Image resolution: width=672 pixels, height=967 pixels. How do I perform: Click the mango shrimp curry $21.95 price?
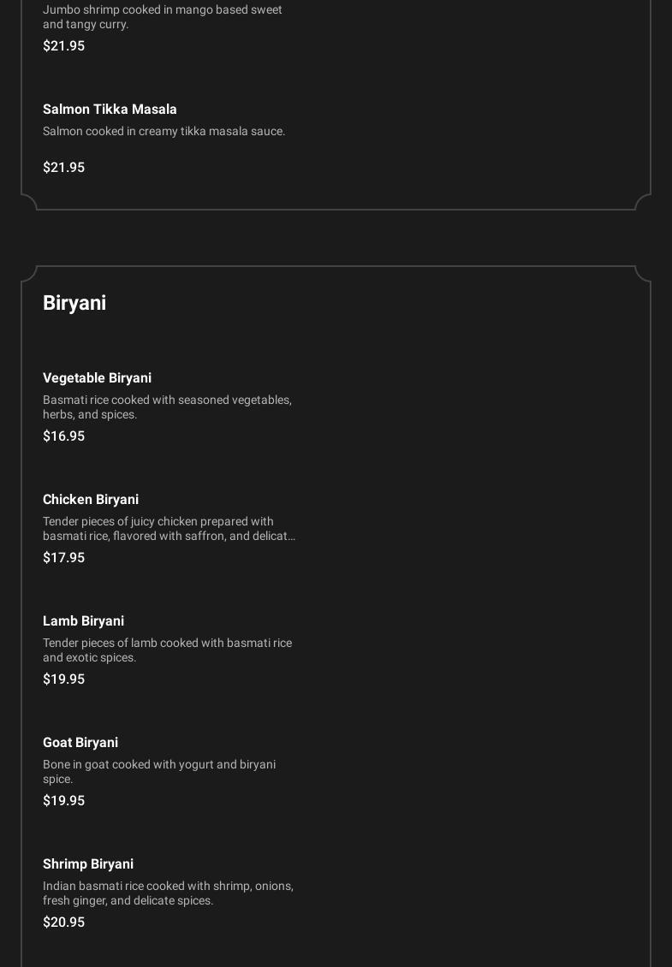[63, 45]
